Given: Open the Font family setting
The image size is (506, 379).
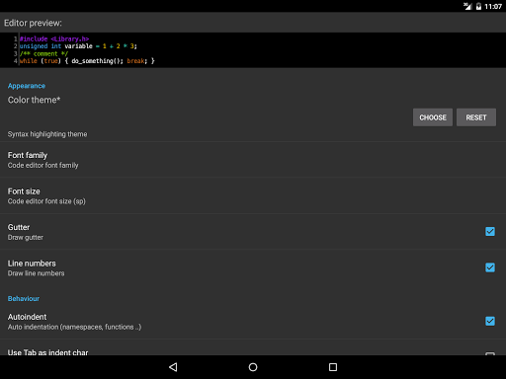Looking at the screenshot, I should tap(253, 160).
